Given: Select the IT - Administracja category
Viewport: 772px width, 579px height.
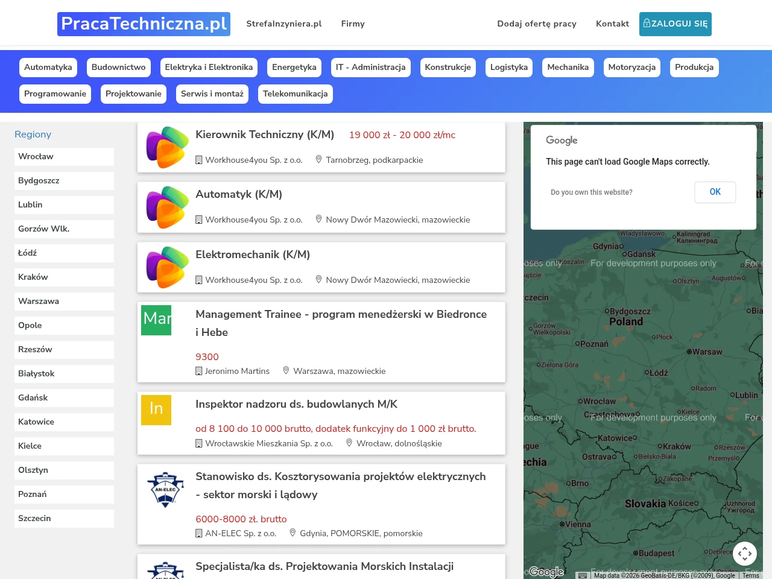Looking at the screenshot, I should point(371,68).
